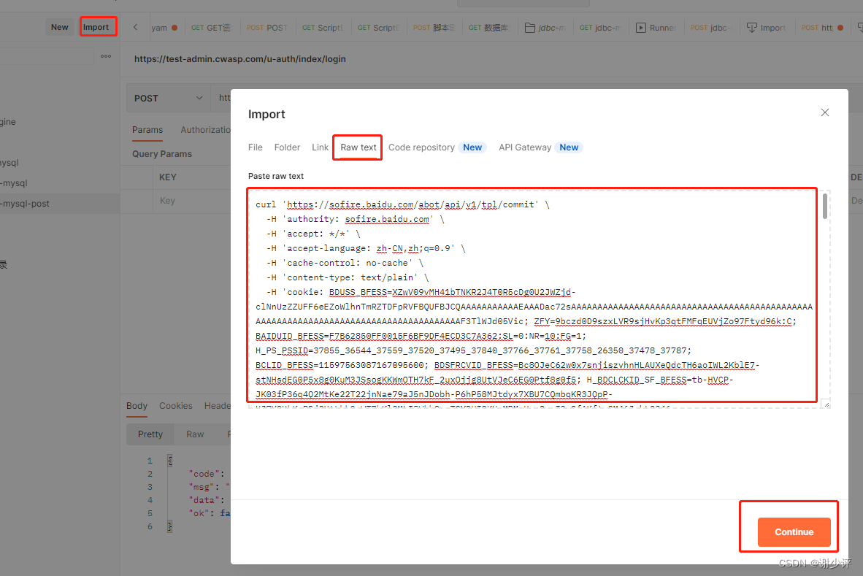Click the request URL title text
The width and height of the screenshot is (863, 576).
[x=240, y=59]
